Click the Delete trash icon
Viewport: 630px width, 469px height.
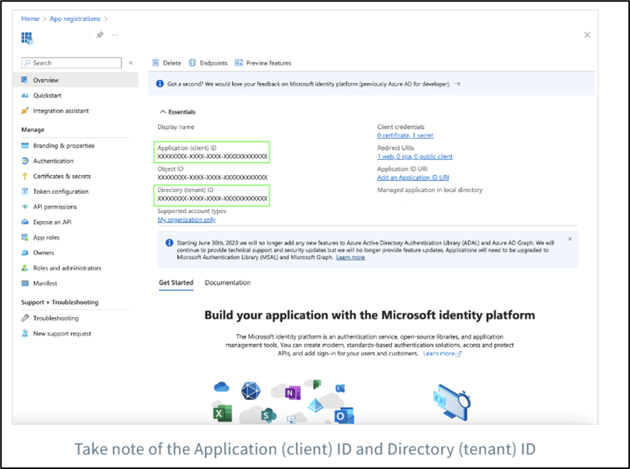[156, 63]
